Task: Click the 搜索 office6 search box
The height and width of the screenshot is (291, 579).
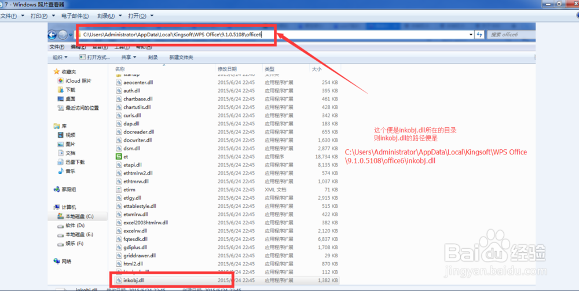Action: [511, 34]
